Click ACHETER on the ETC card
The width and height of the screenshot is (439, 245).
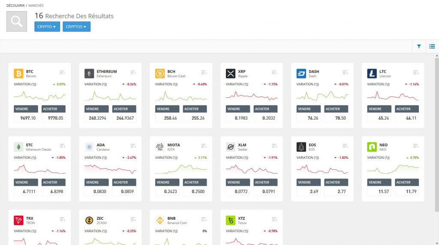(x=54, y=182)
